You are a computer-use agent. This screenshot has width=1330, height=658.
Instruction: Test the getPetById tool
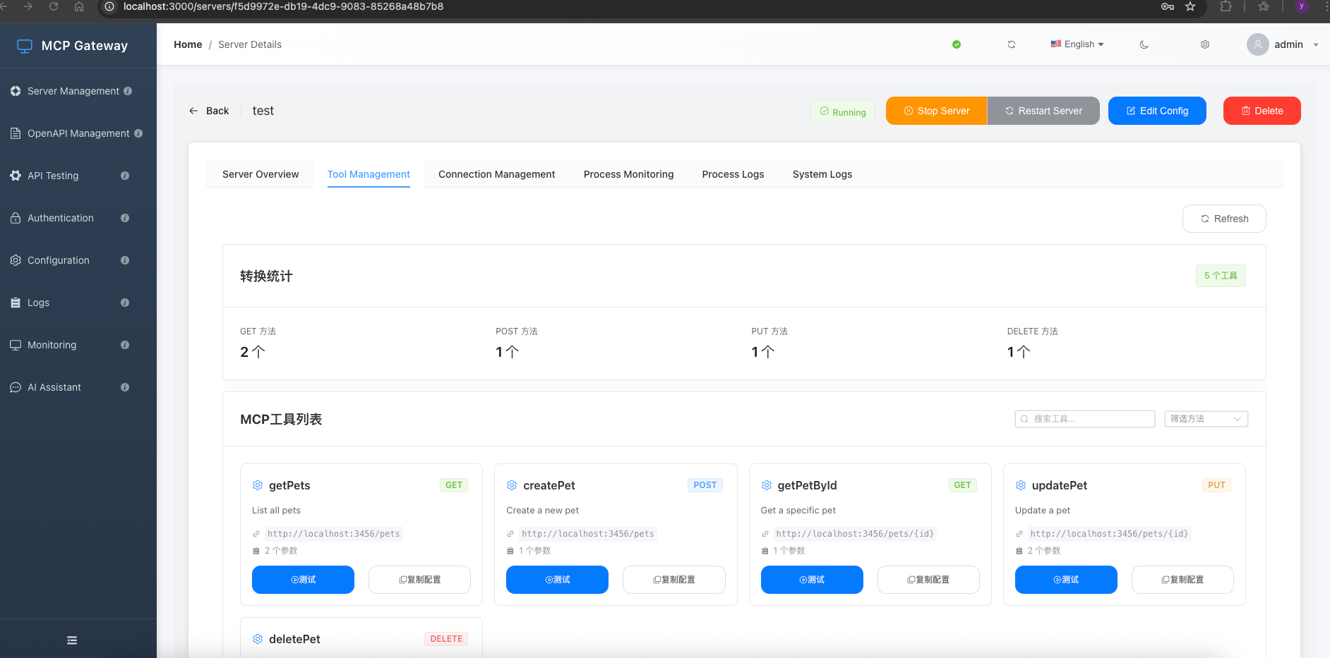[812, 580]
